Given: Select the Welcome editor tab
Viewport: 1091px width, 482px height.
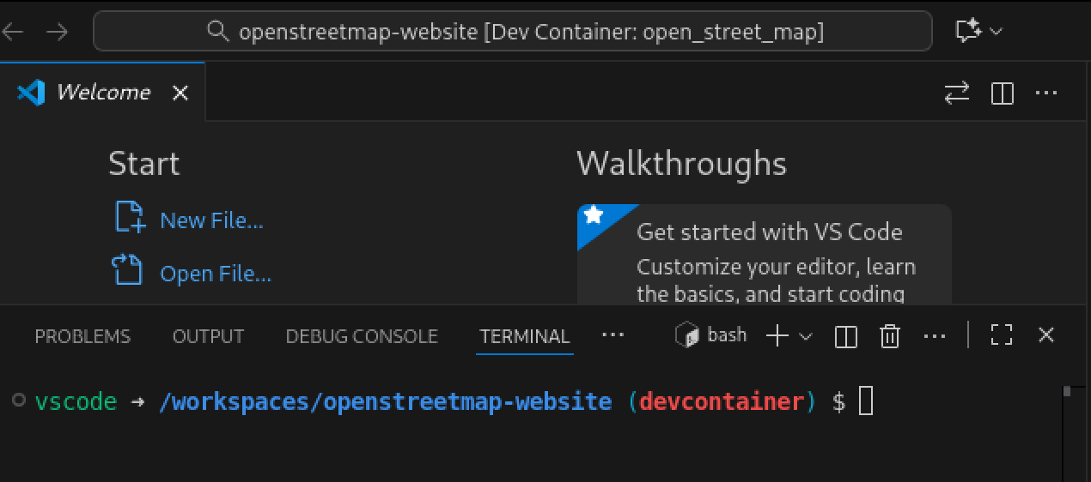Looking at the screenshot, I should 102,93.
